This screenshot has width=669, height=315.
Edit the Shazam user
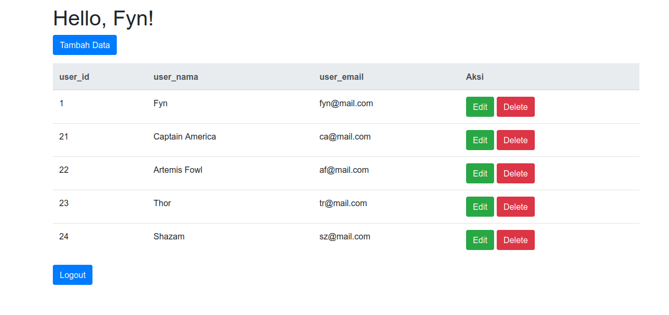point(480,240)
